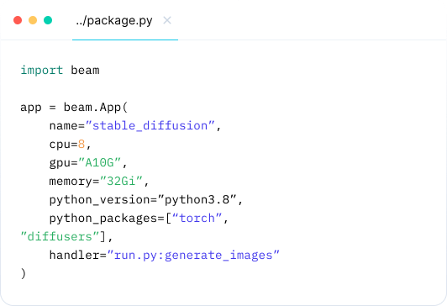
Task: Click the 'python_version' parameter name
Action: coord(99,200)
